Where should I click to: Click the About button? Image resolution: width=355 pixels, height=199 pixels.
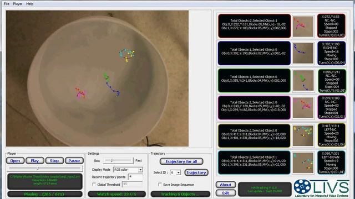tap(226, 185)
